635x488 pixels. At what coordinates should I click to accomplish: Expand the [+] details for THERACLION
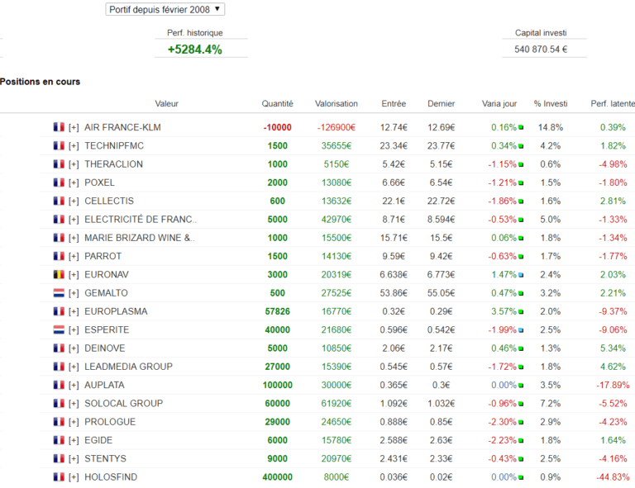click(x=74, y=164)
